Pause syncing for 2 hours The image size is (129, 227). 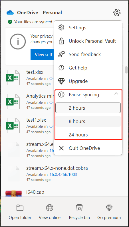pos(88,108)
